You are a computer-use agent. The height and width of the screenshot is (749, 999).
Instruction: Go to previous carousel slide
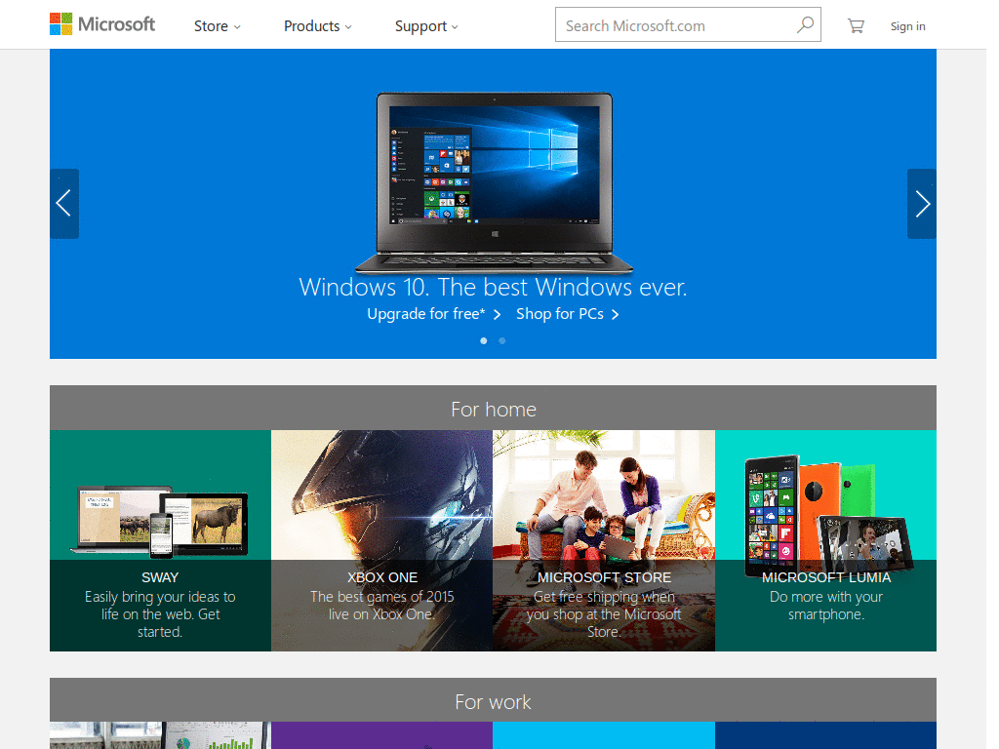[x=64, y=204]
